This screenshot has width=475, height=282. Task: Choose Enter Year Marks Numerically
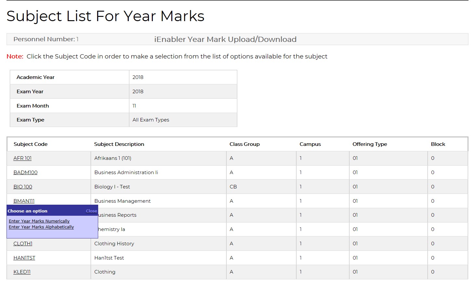click(x=39, y=221)
